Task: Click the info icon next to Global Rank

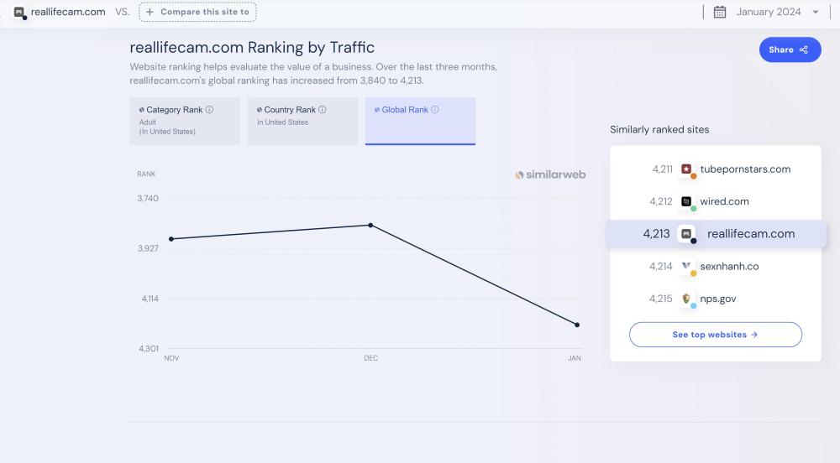Action: [x=435, y=110]
